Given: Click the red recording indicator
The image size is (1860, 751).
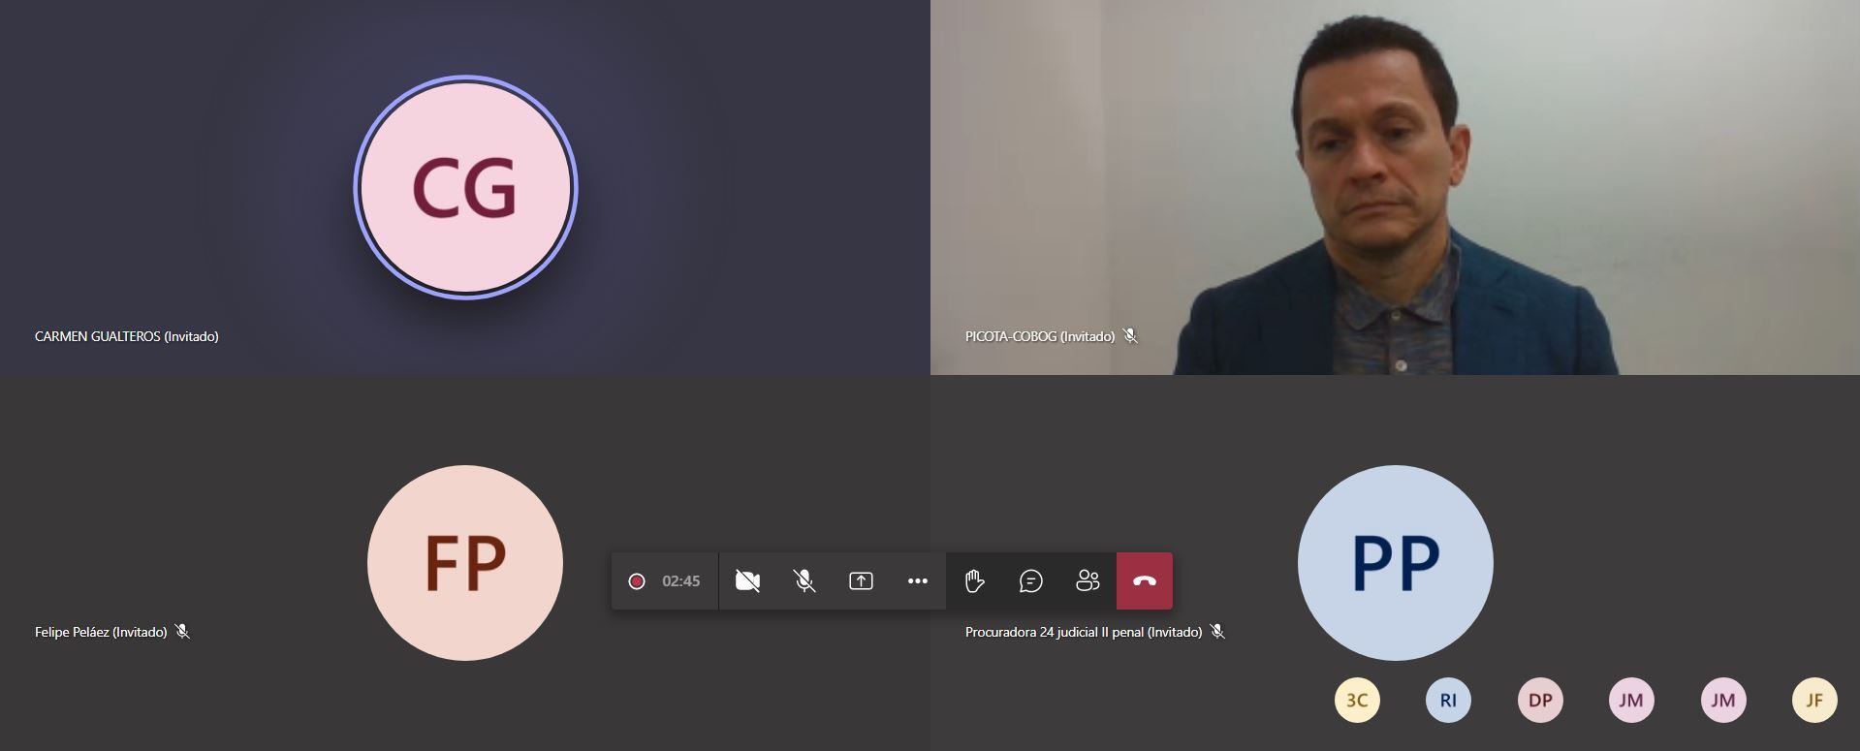Looking at the screenshot, I should pos(637,580).
